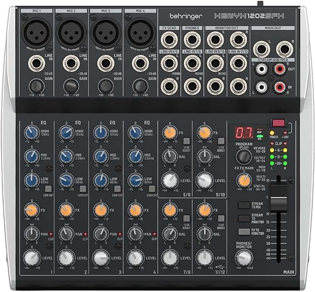Click the LINE IN 7/8 right jack
Viewport: 315px width, 292px height.
[192, 86]
